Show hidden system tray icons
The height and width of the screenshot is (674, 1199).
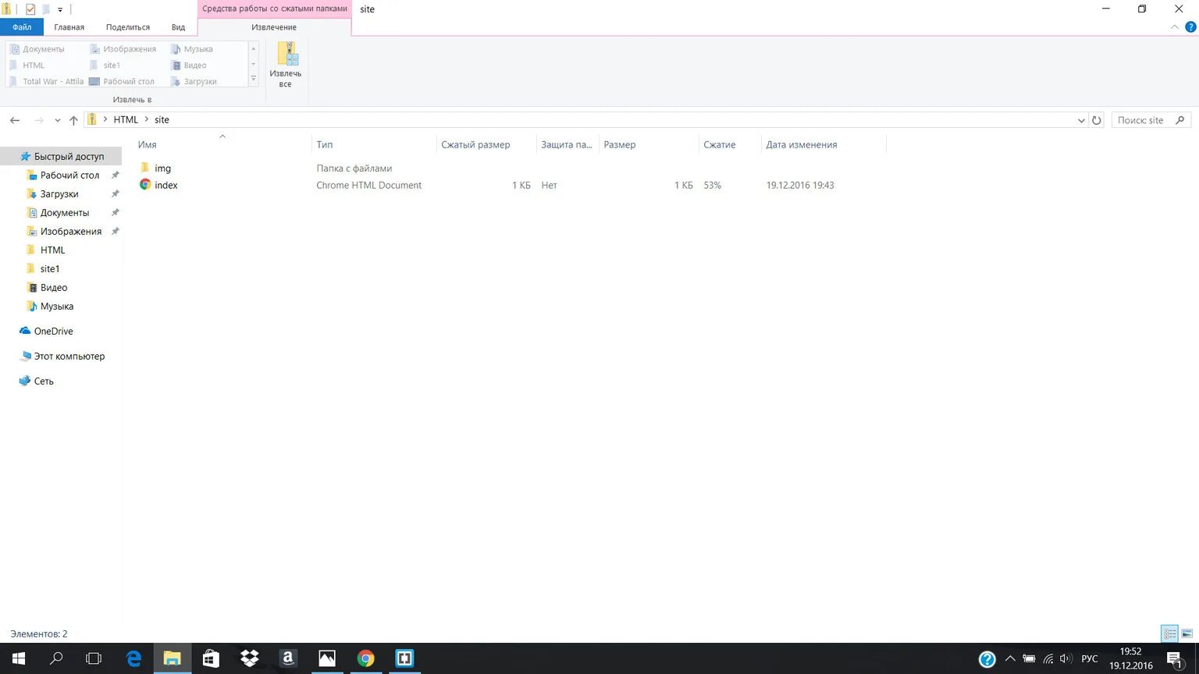click(x=1010, y=659)
